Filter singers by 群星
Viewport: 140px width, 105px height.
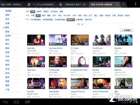(61, 11)
